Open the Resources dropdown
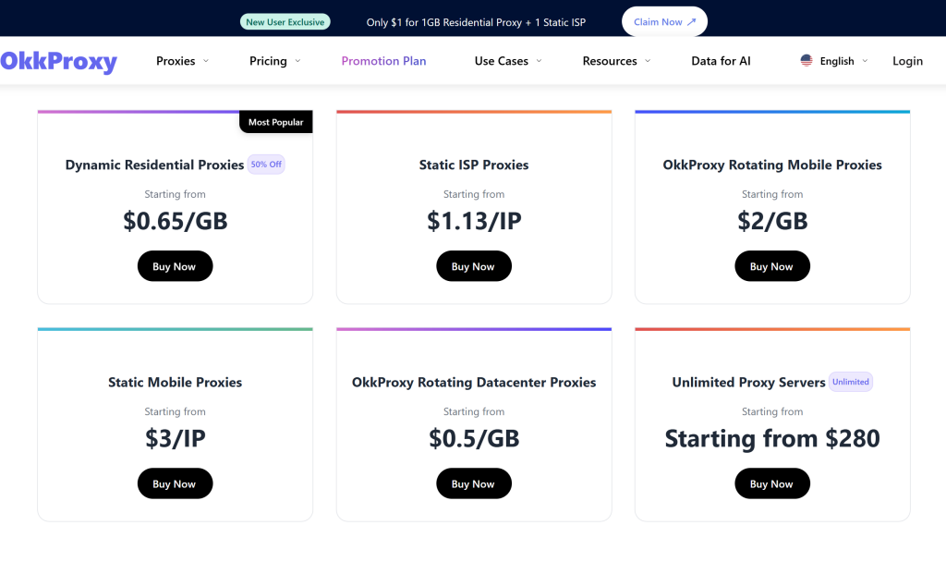Viewport: 946px width, 562px height. 616,61
